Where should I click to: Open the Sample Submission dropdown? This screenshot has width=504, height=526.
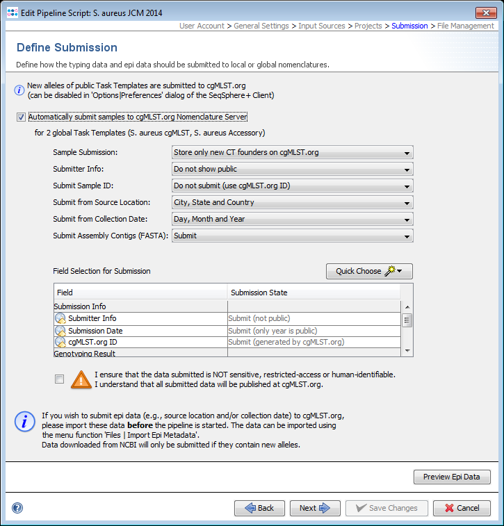tap(292, 152)
